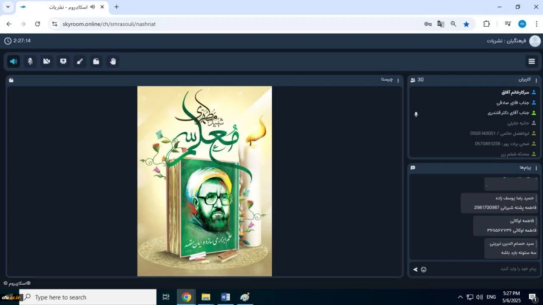Click the profile avatar in the room header
The width and height of the screenshot is (543, 305).
click(x=535, y=41)
